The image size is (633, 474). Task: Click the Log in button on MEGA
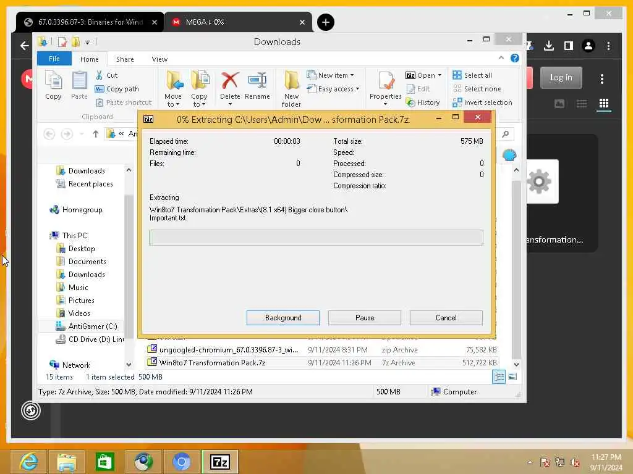(561, 77)
